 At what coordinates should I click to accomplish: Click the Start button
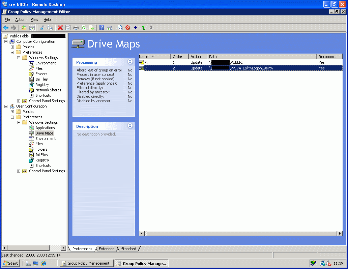point(11,264)
